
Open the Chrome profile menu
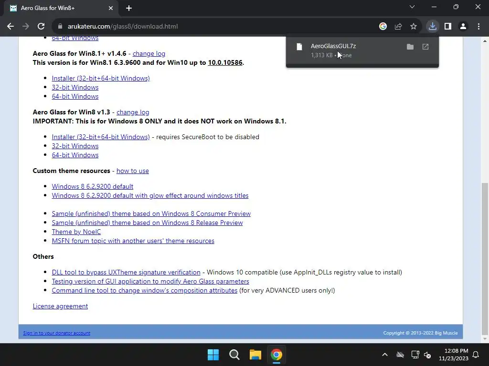pyautogui.click(x=463, y=27)
